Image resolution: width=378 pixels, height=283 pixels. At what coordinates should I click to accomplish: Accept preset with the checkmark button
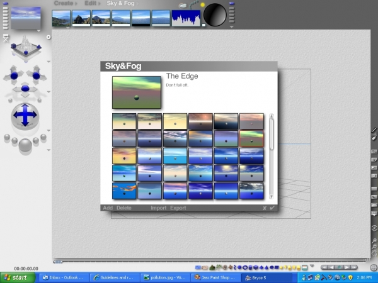tap(272, 208)
